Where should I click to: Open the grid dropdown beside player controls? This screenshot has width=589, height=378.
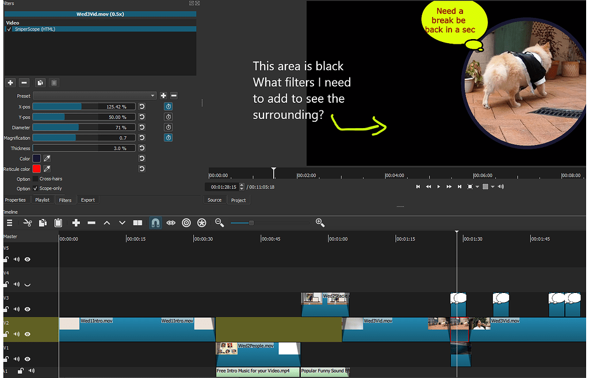[492, 187]
